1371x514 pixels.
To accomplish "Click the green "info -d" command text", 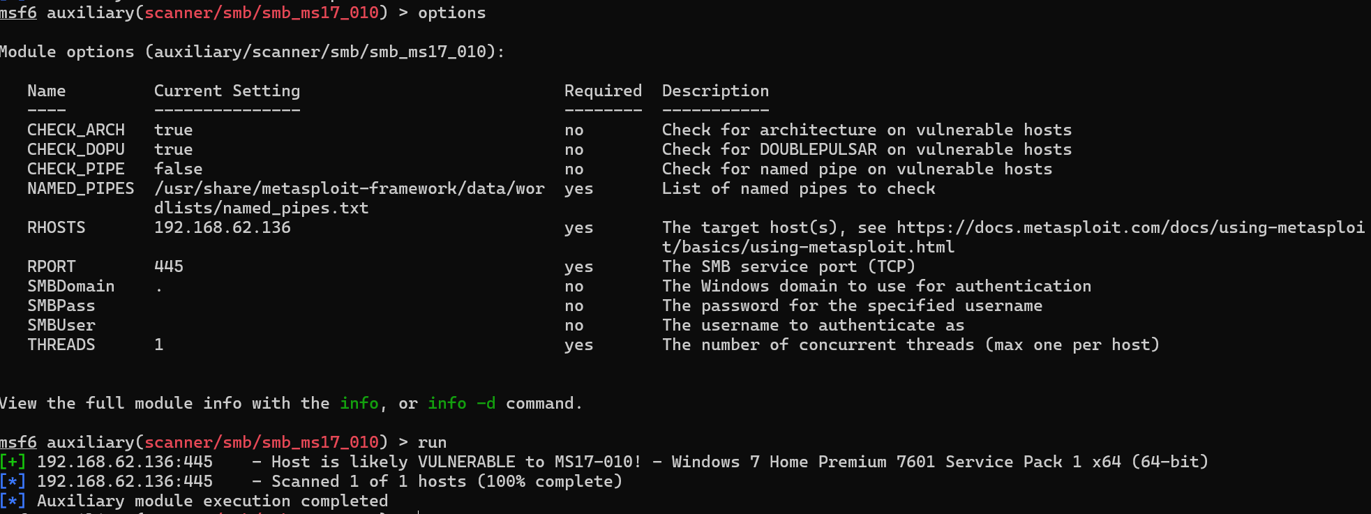I will coord(461,403).
